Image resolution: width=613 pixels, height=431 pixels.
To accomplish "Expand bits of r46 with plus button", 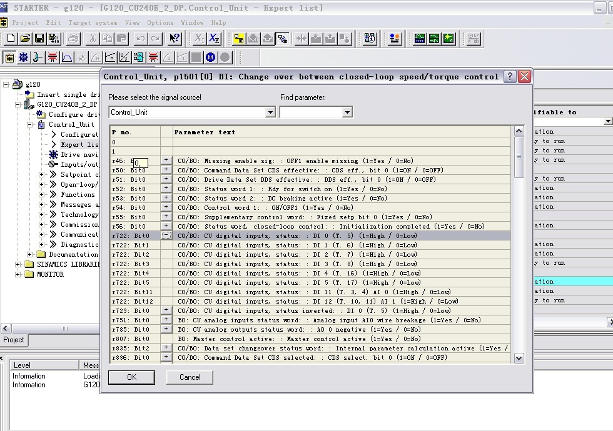I will 166,160.
